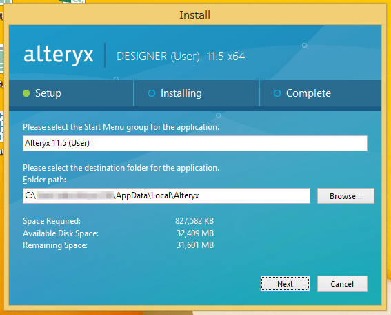The width and height of the screenshot is (391, 315).
Task: Click the destination folder prompt text
Action: point(121,168)
